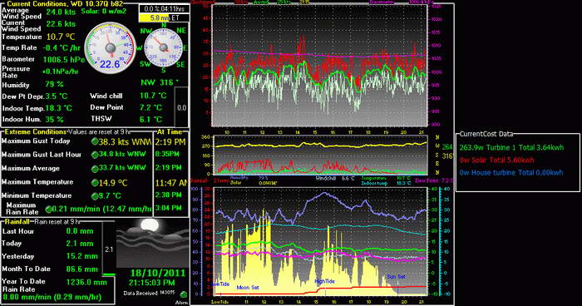Click the Indoor Temp. value 18.3 °C
The height and width of the screenshot is (306, 582).
click(59, 108)
